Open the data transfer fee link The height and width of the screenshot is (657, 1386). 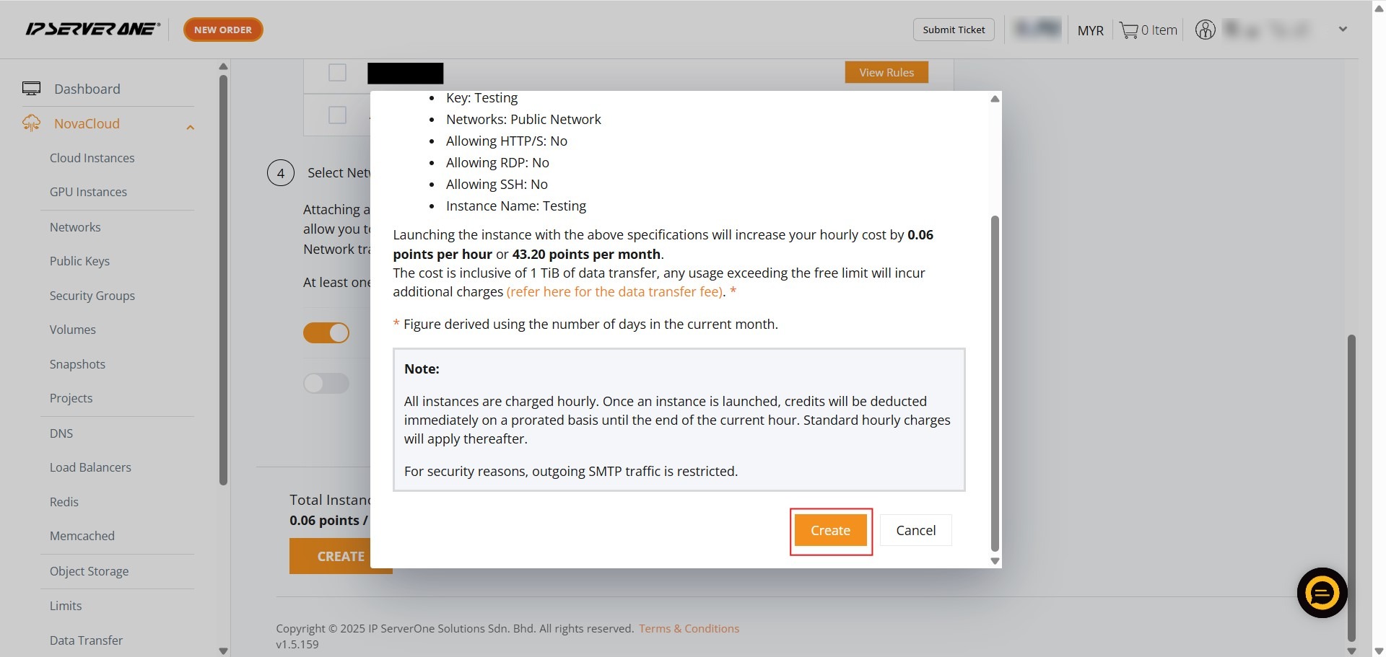(x=615, y=292)
